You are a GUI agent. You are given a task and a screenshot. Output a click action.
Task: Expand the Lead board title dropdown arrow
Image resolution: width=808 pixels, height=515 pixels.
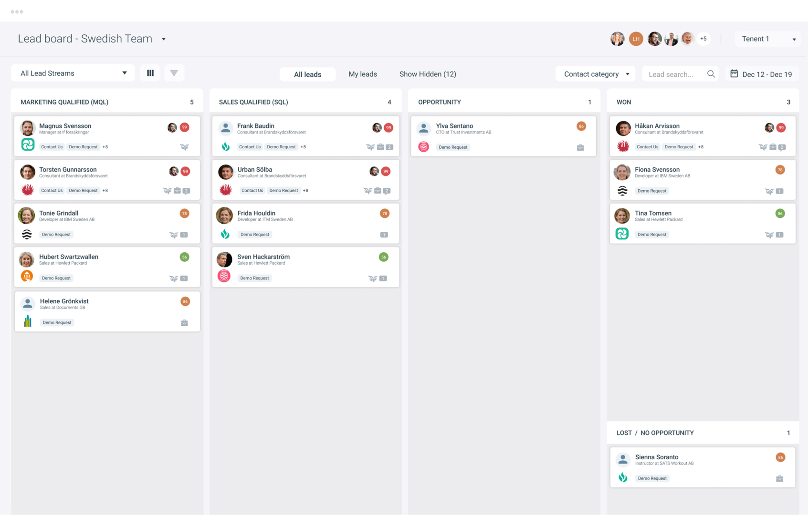point(164,39)
